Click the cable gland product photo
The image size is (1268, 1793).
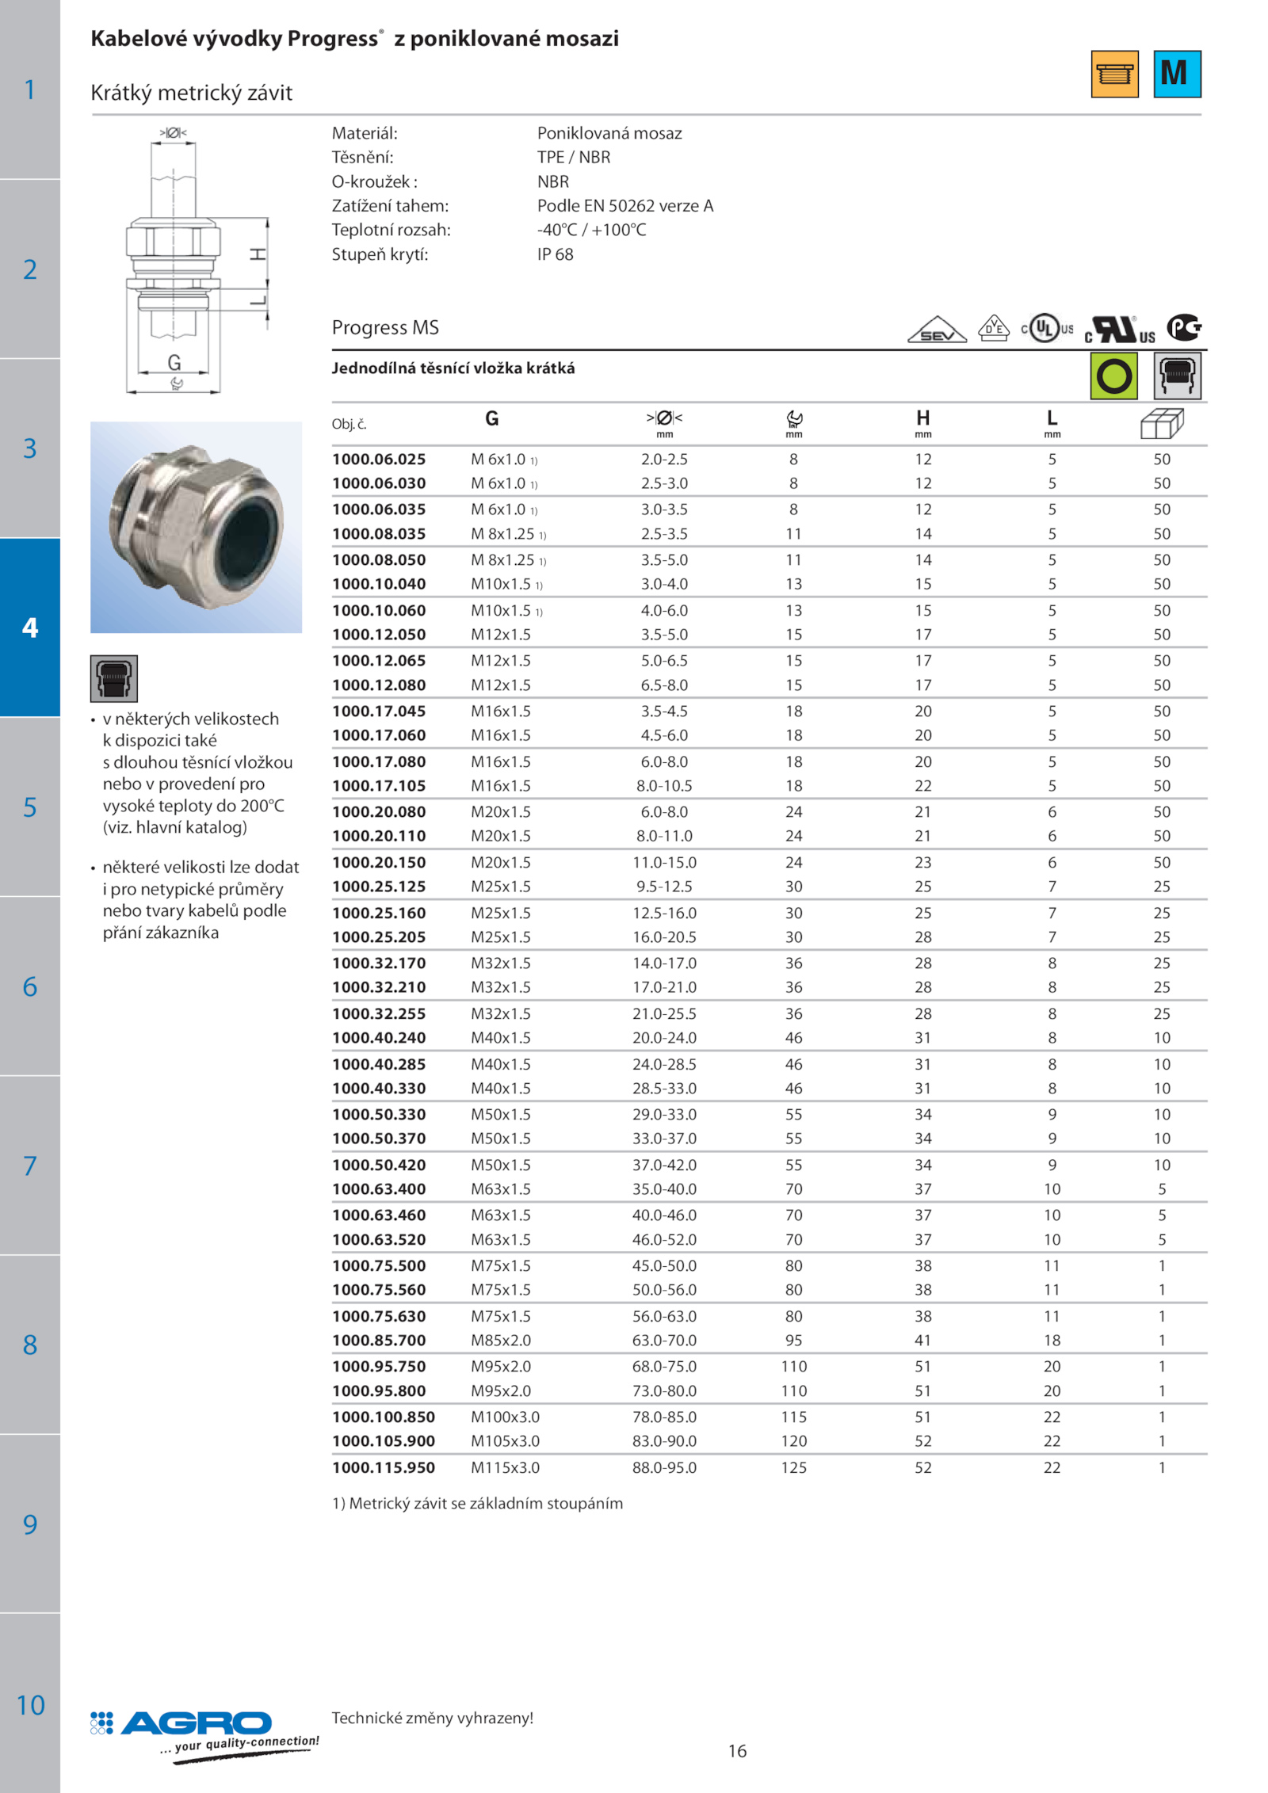(x=196, y=527)
